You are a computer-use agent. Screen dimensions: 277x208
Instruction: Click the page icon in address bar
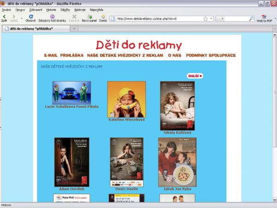click(113, 19)
